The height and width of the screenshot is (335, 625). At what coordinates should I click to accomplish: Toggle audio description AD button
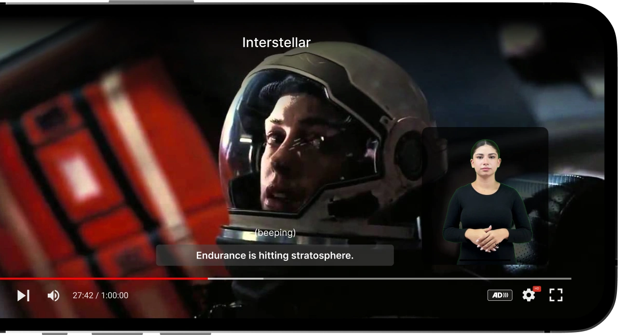(x=500, y=296)
